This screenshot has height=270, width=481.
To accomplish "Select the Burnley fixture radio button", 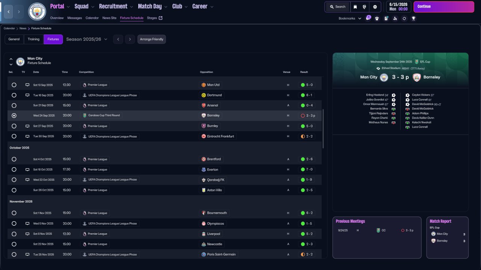I will pos(14,126).
